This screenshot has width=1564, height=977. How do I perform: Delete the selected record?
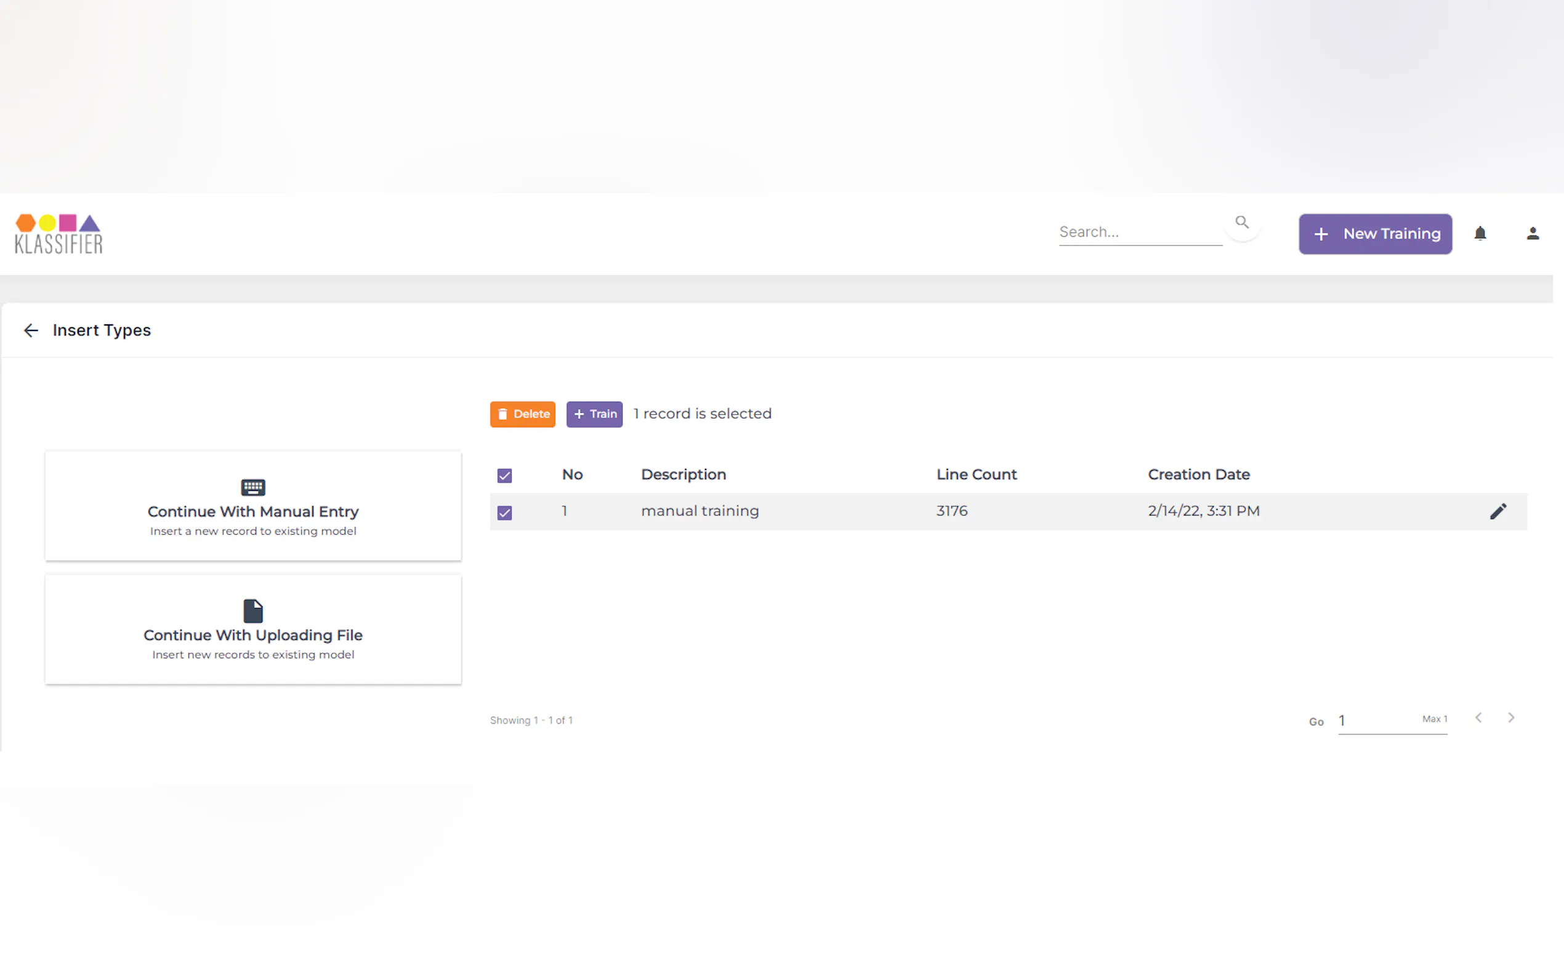[522, 414]
